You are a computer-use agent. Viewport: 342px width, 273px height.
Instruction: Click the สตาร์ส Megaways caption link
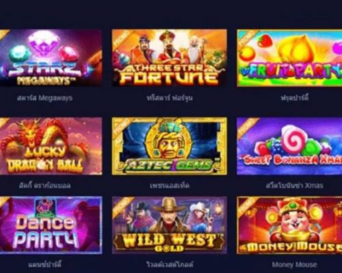[x=45, y=98]
